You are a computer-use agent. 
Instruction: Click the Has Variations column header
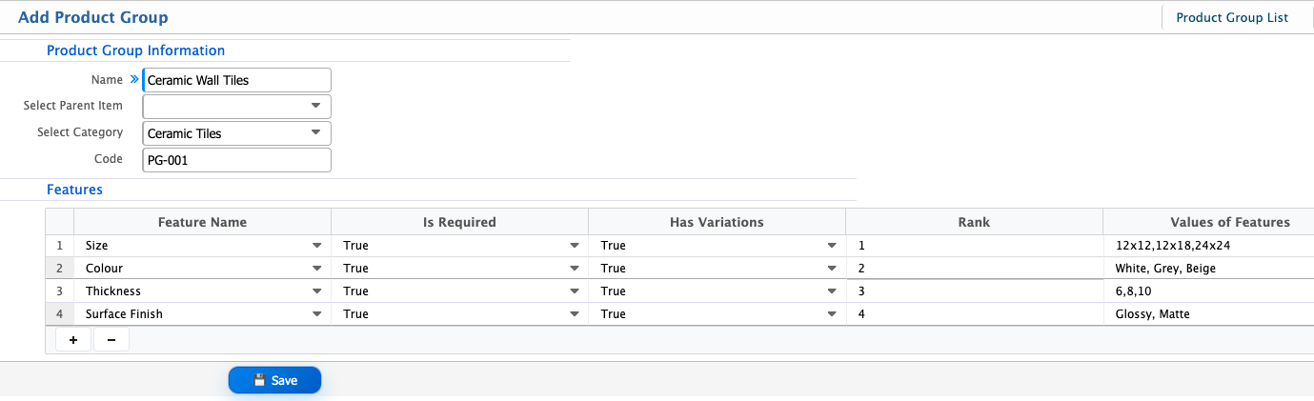pos(717,222)
